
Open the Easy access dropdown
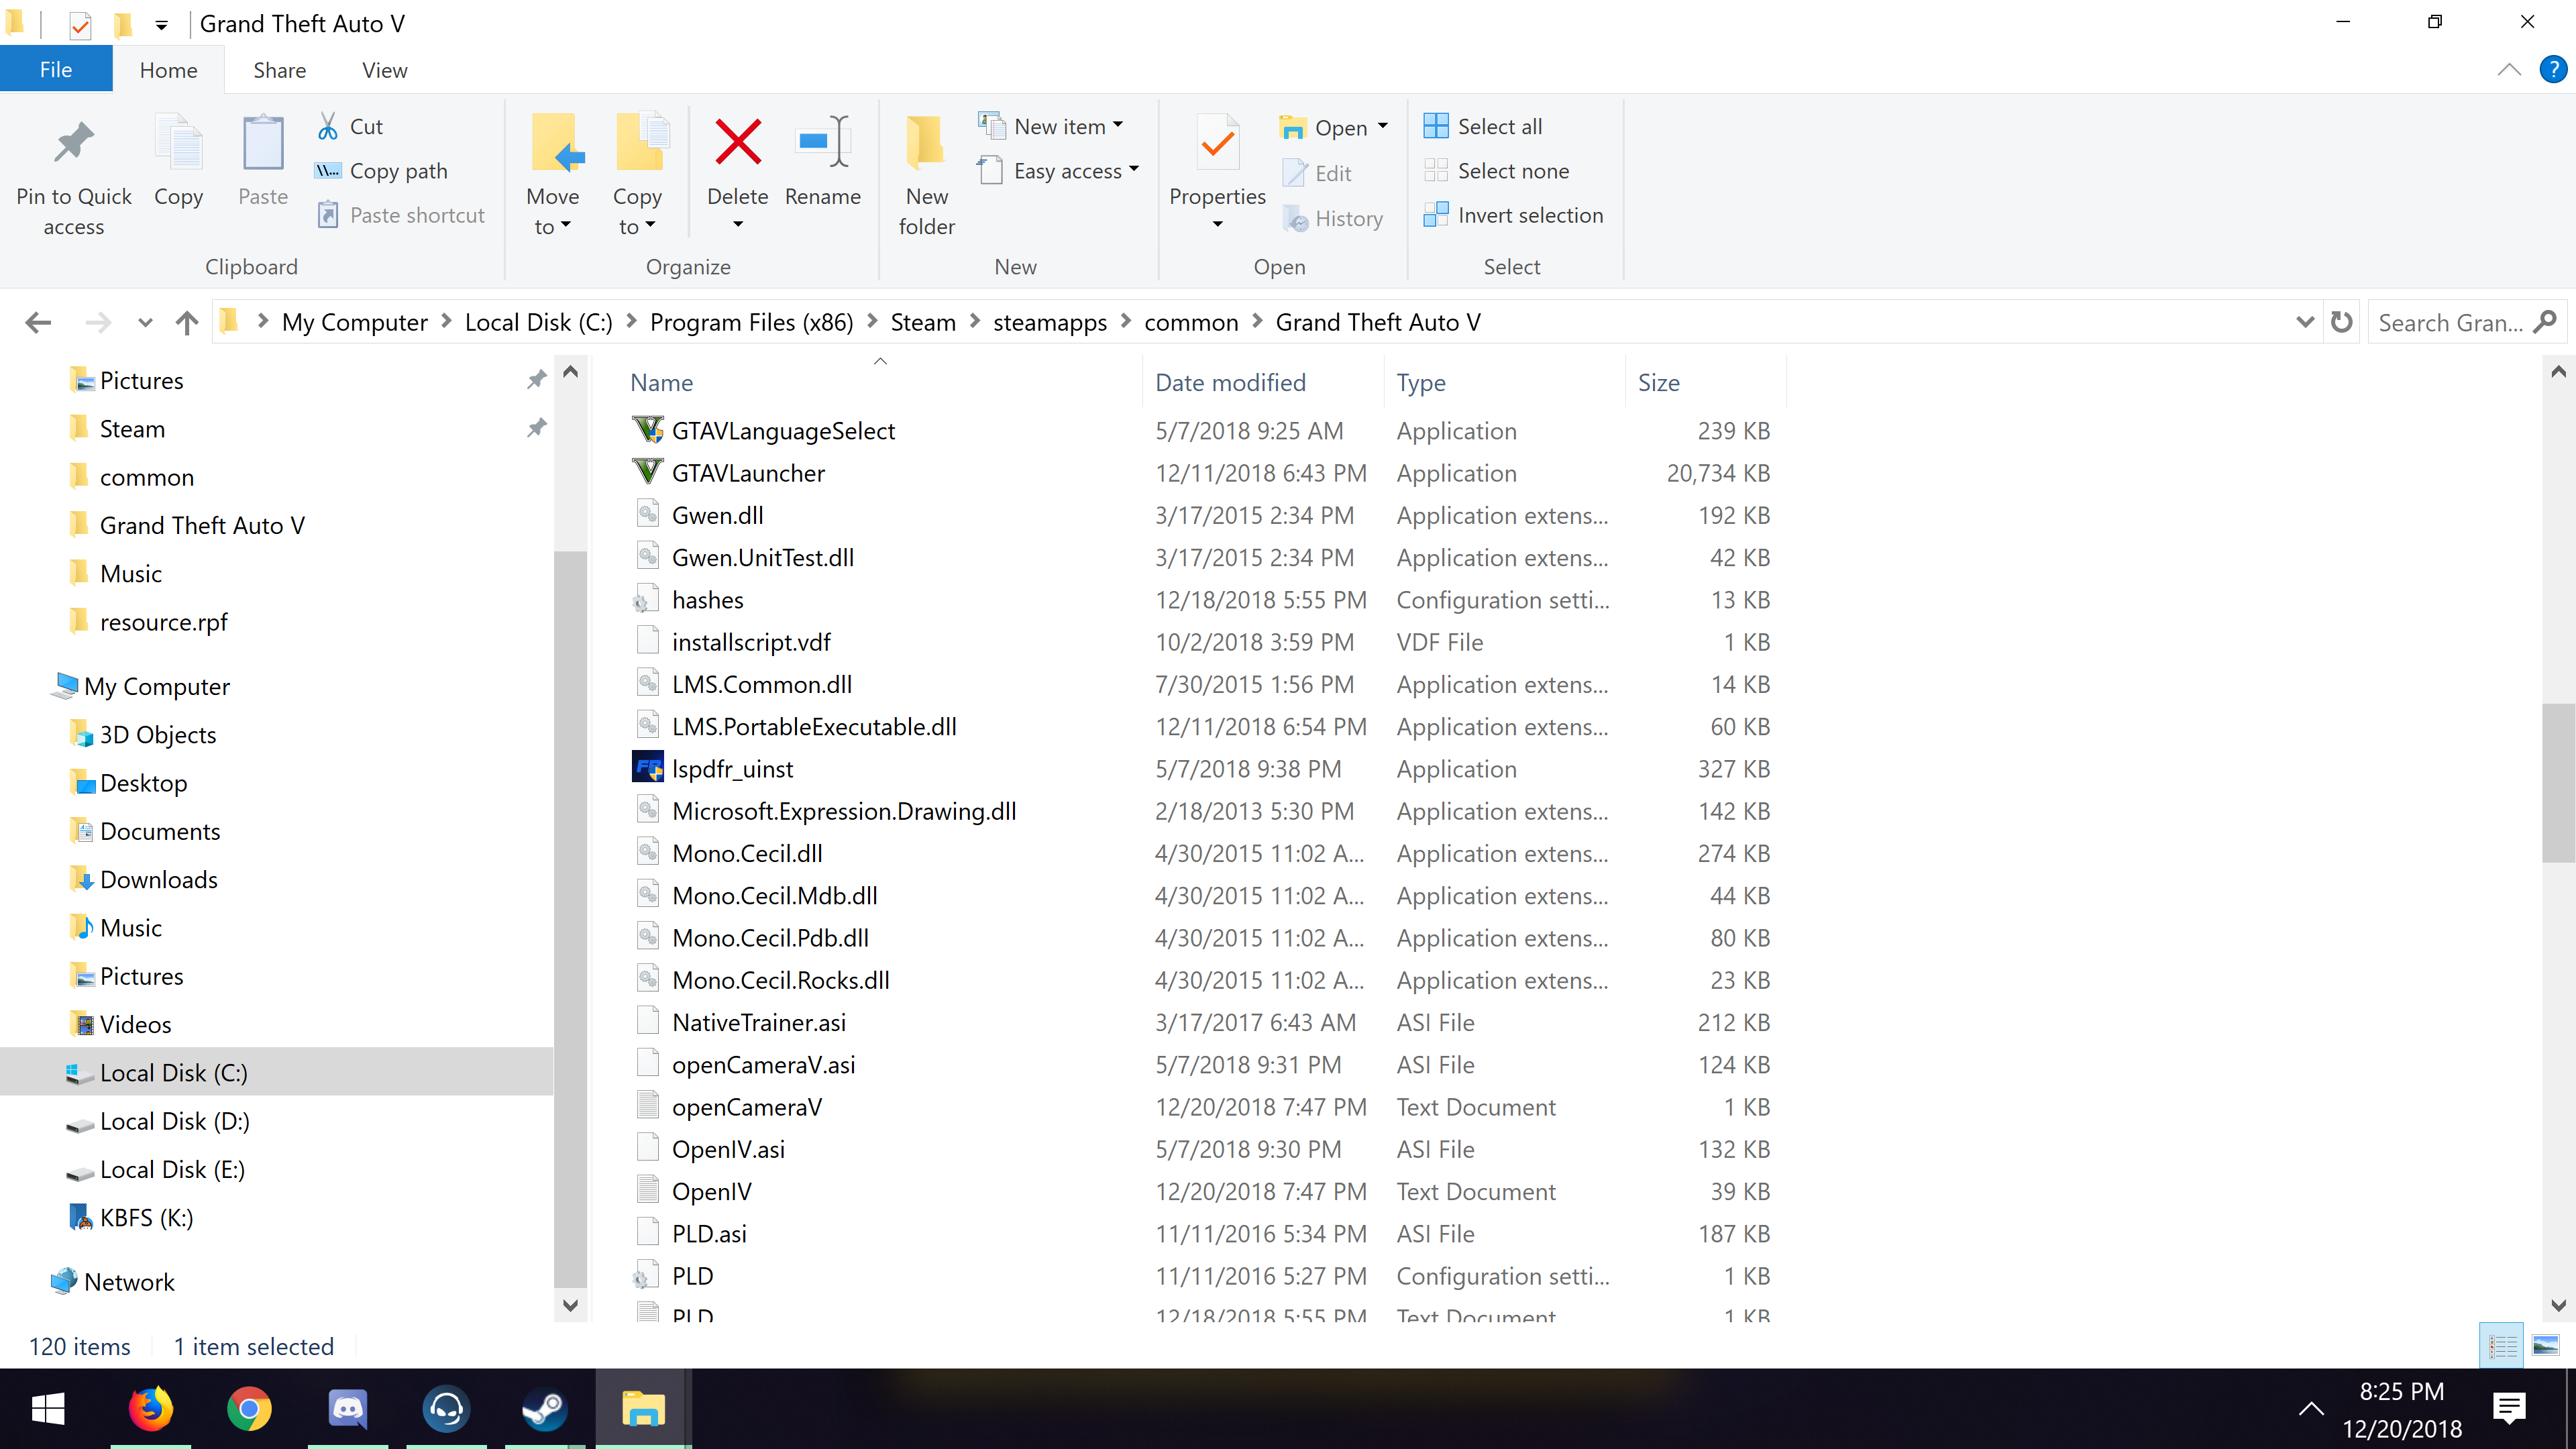(x=1134, y=170)
